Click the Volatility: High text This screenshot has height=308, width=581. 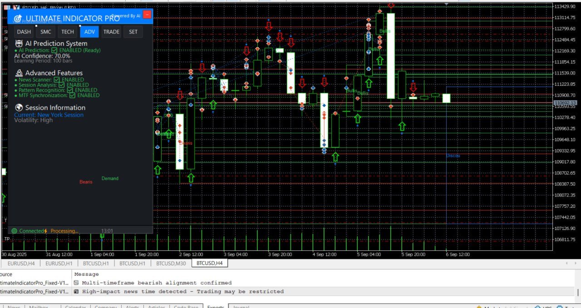point(33,120)
